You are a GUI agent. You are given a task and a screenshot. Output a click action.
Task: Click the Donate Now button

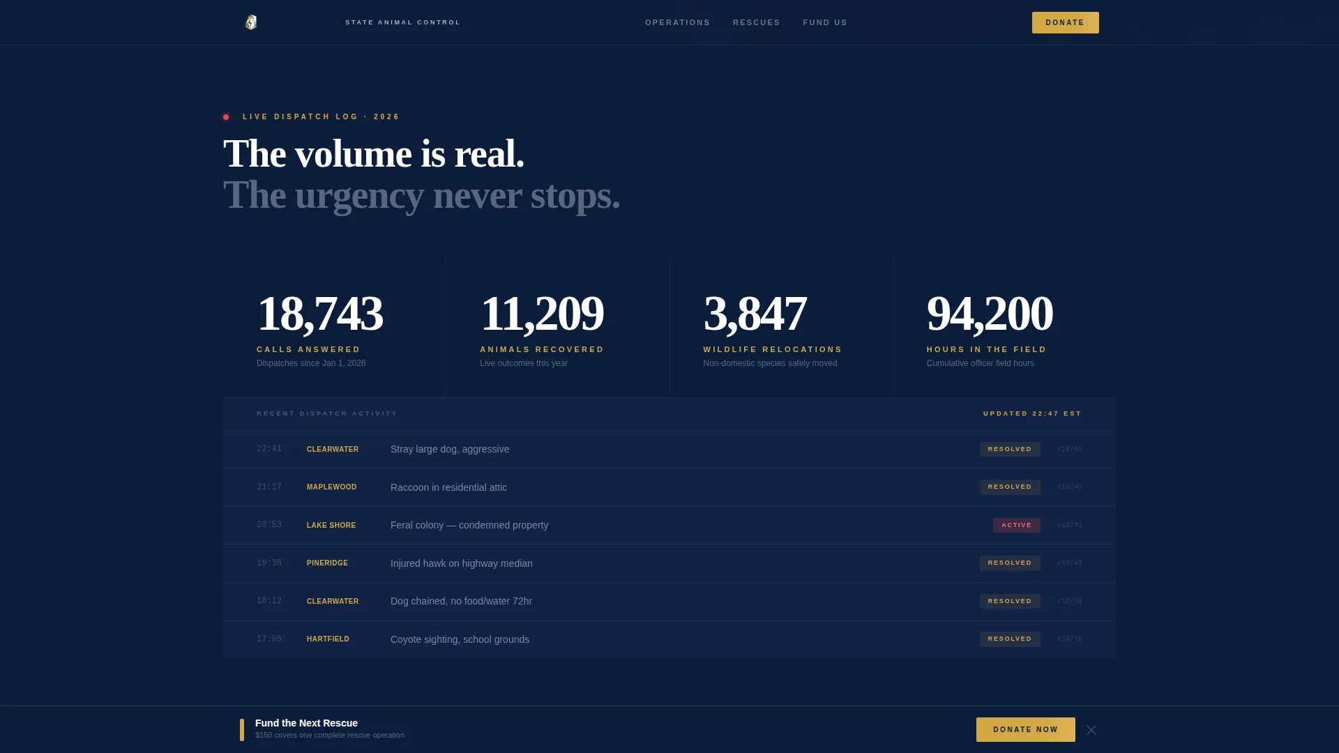click(1025, 729)
